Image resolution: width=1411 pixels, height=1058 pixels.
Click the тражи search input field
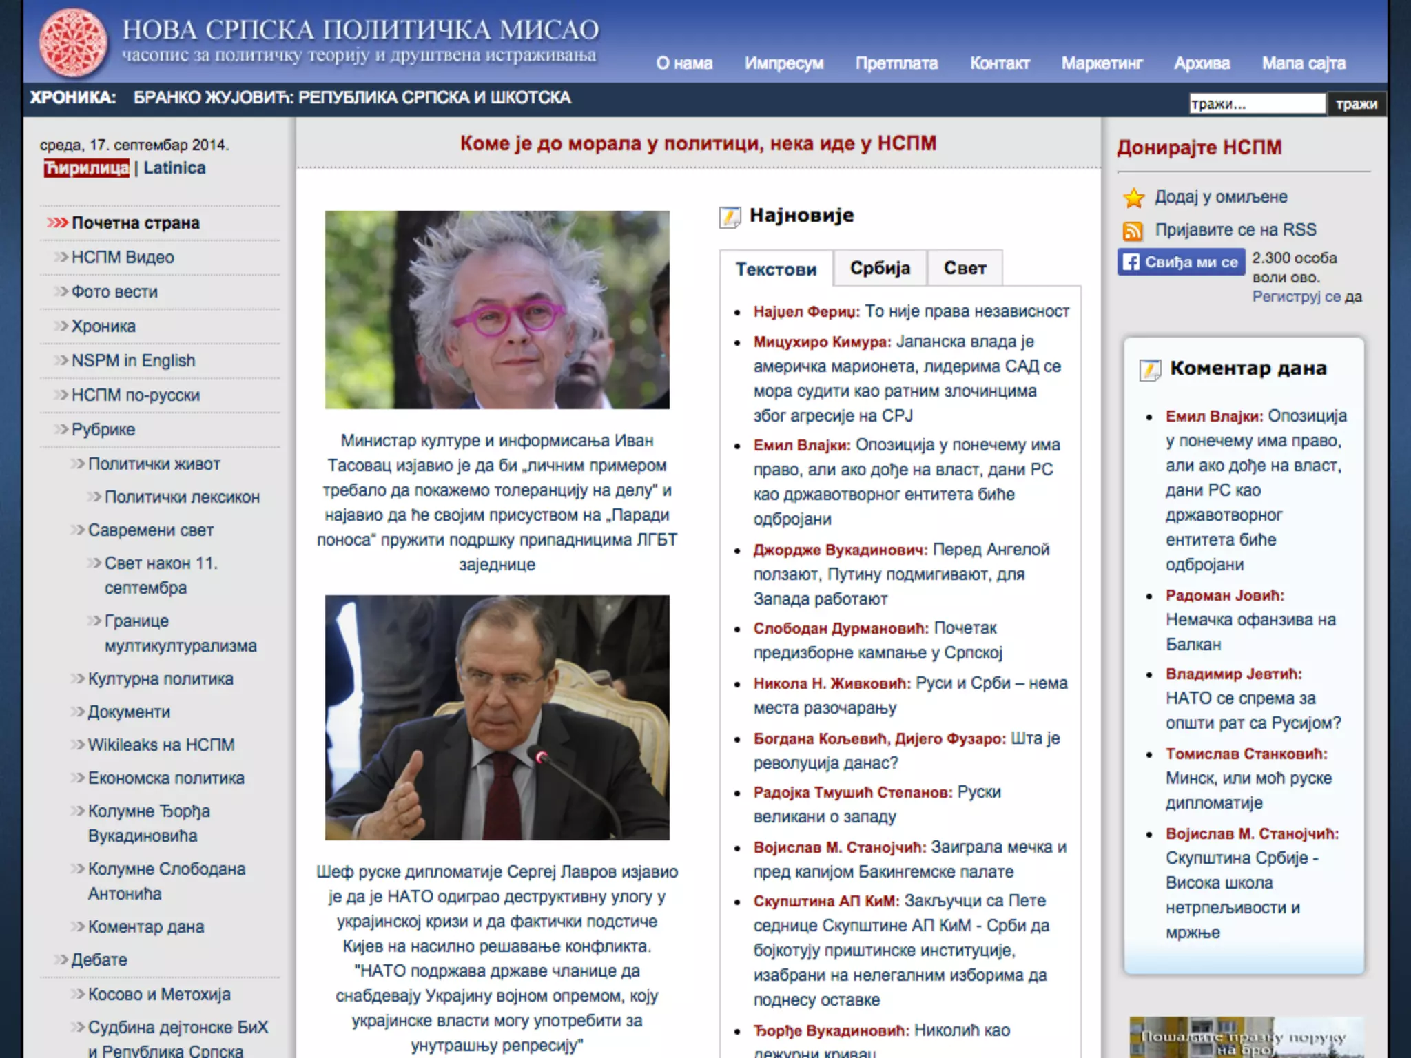[1257, 104]
